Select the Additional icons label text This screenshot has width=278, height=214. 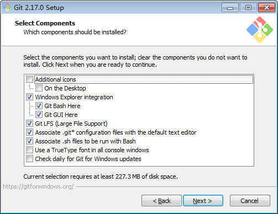click(x=55, y=79)
